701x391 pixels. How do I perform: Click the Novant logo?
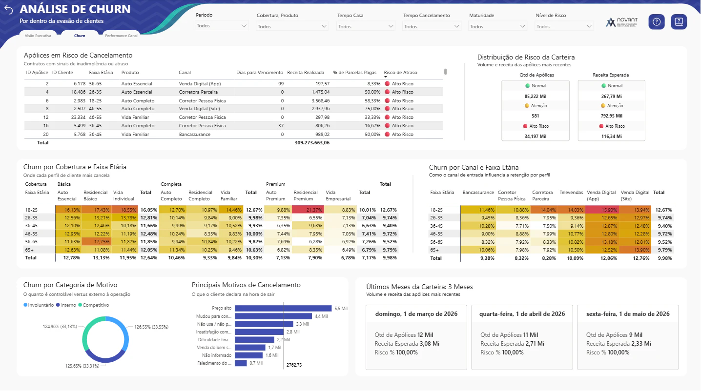pos(623,22)
